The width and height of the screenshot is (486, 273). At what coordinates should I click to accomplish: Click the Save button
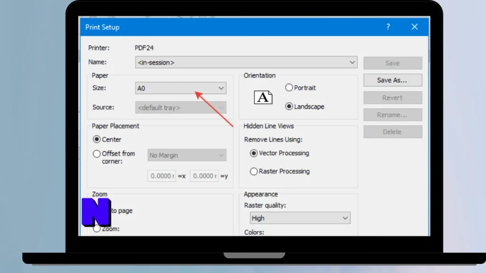[393, 63]
